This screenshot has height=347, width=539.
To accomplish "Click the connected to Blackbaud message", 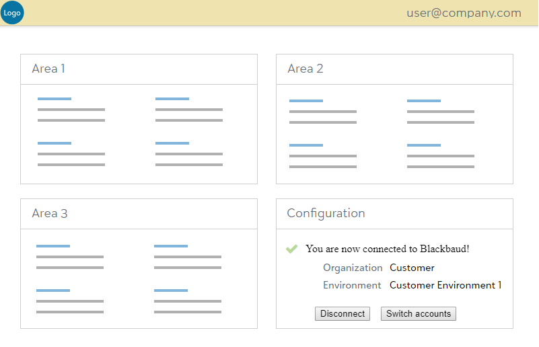I will coord(387,249).
